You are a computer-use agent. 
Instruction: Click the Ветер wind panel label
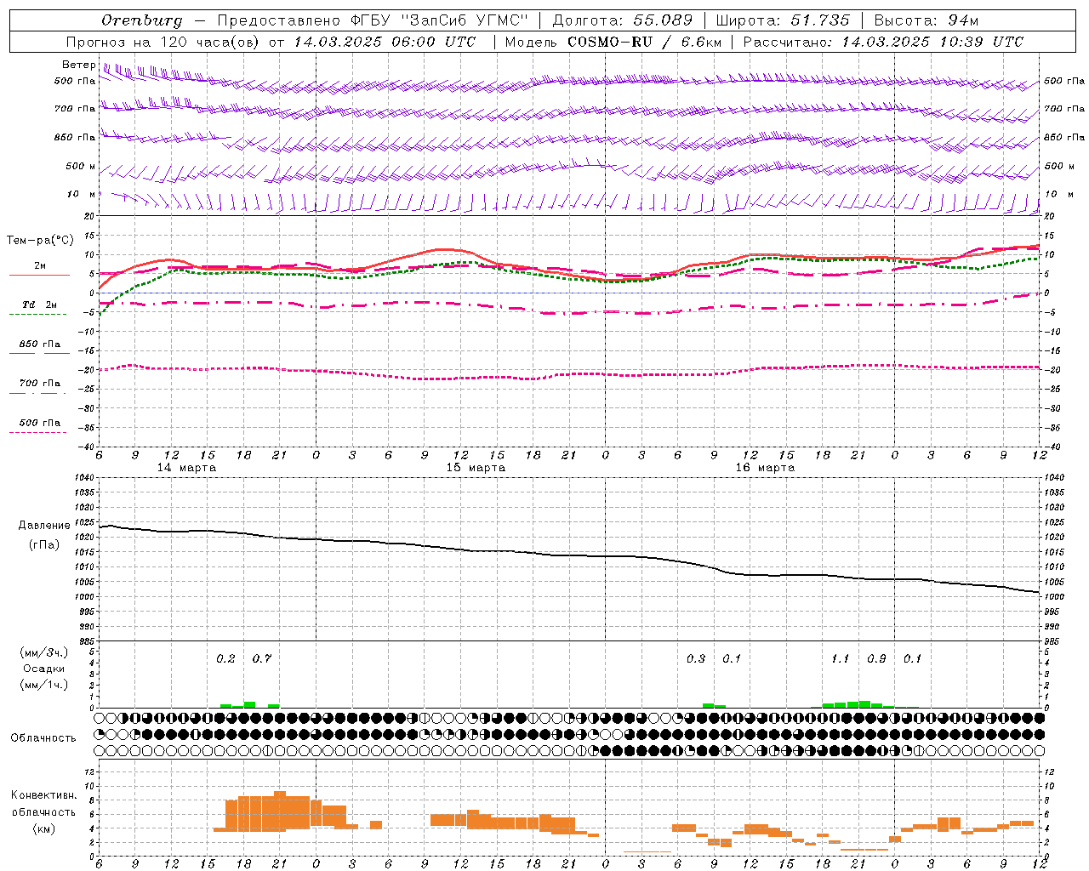(x=78, y=65)
